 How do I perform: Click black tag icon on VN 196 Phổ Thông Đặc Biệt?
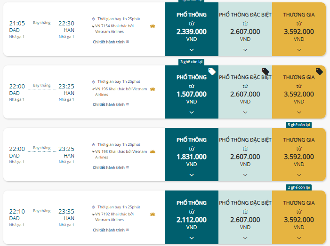pyautogui.click(x=266, y=71)
